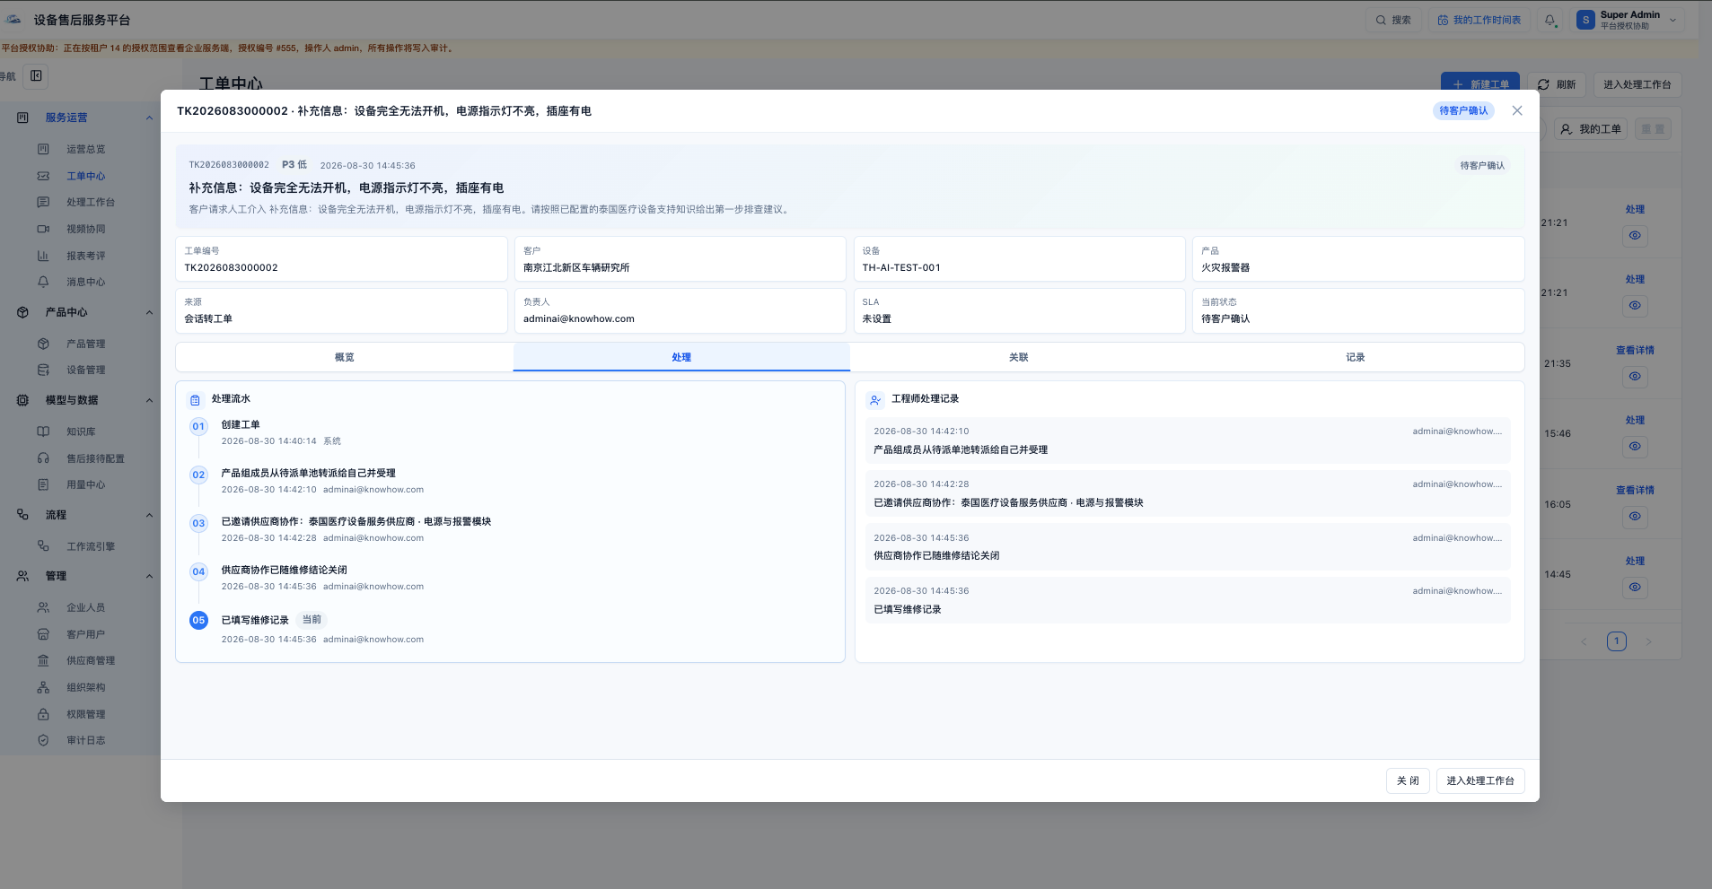Click the 视频协同 camera icon
This screenshot has height=889, width=1712.
pos(43,229)
